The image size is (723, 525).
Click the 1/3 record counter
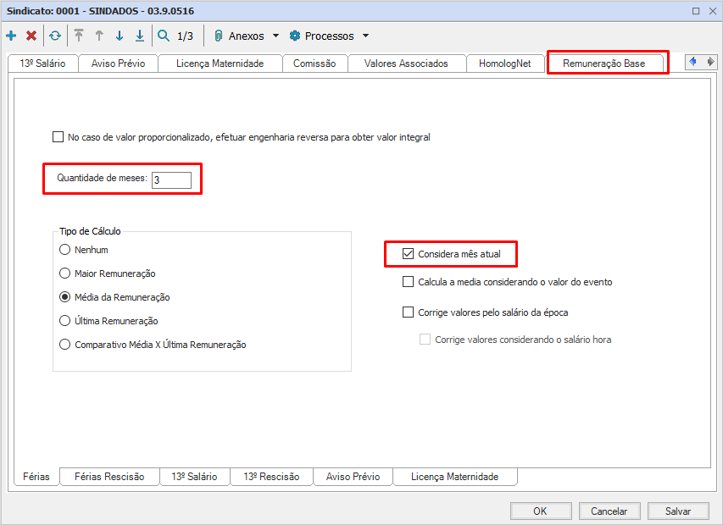[x=185, y=36]
